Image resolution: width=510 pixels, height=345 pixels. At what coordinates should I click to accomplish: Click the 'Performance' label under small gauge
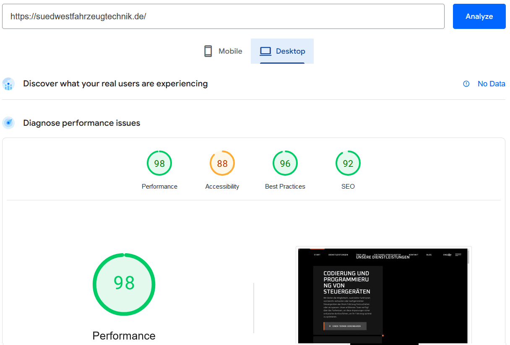tap(159, 187)
